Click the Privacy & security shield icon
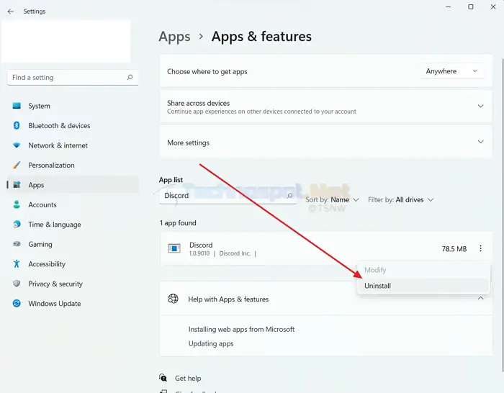504x393 pixels. click(x=17, y=284)
